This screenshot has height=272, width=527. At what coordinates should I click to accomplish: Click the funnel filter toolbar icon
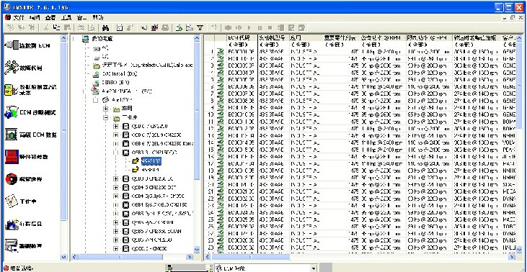200,28
